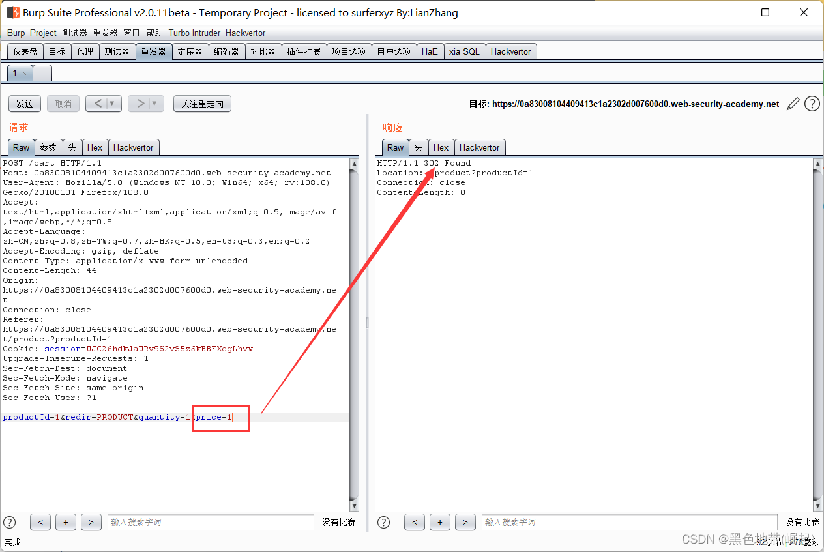824x552 pixels.
Task: Open help with the top question mark icon
Action: coord(812,104)
